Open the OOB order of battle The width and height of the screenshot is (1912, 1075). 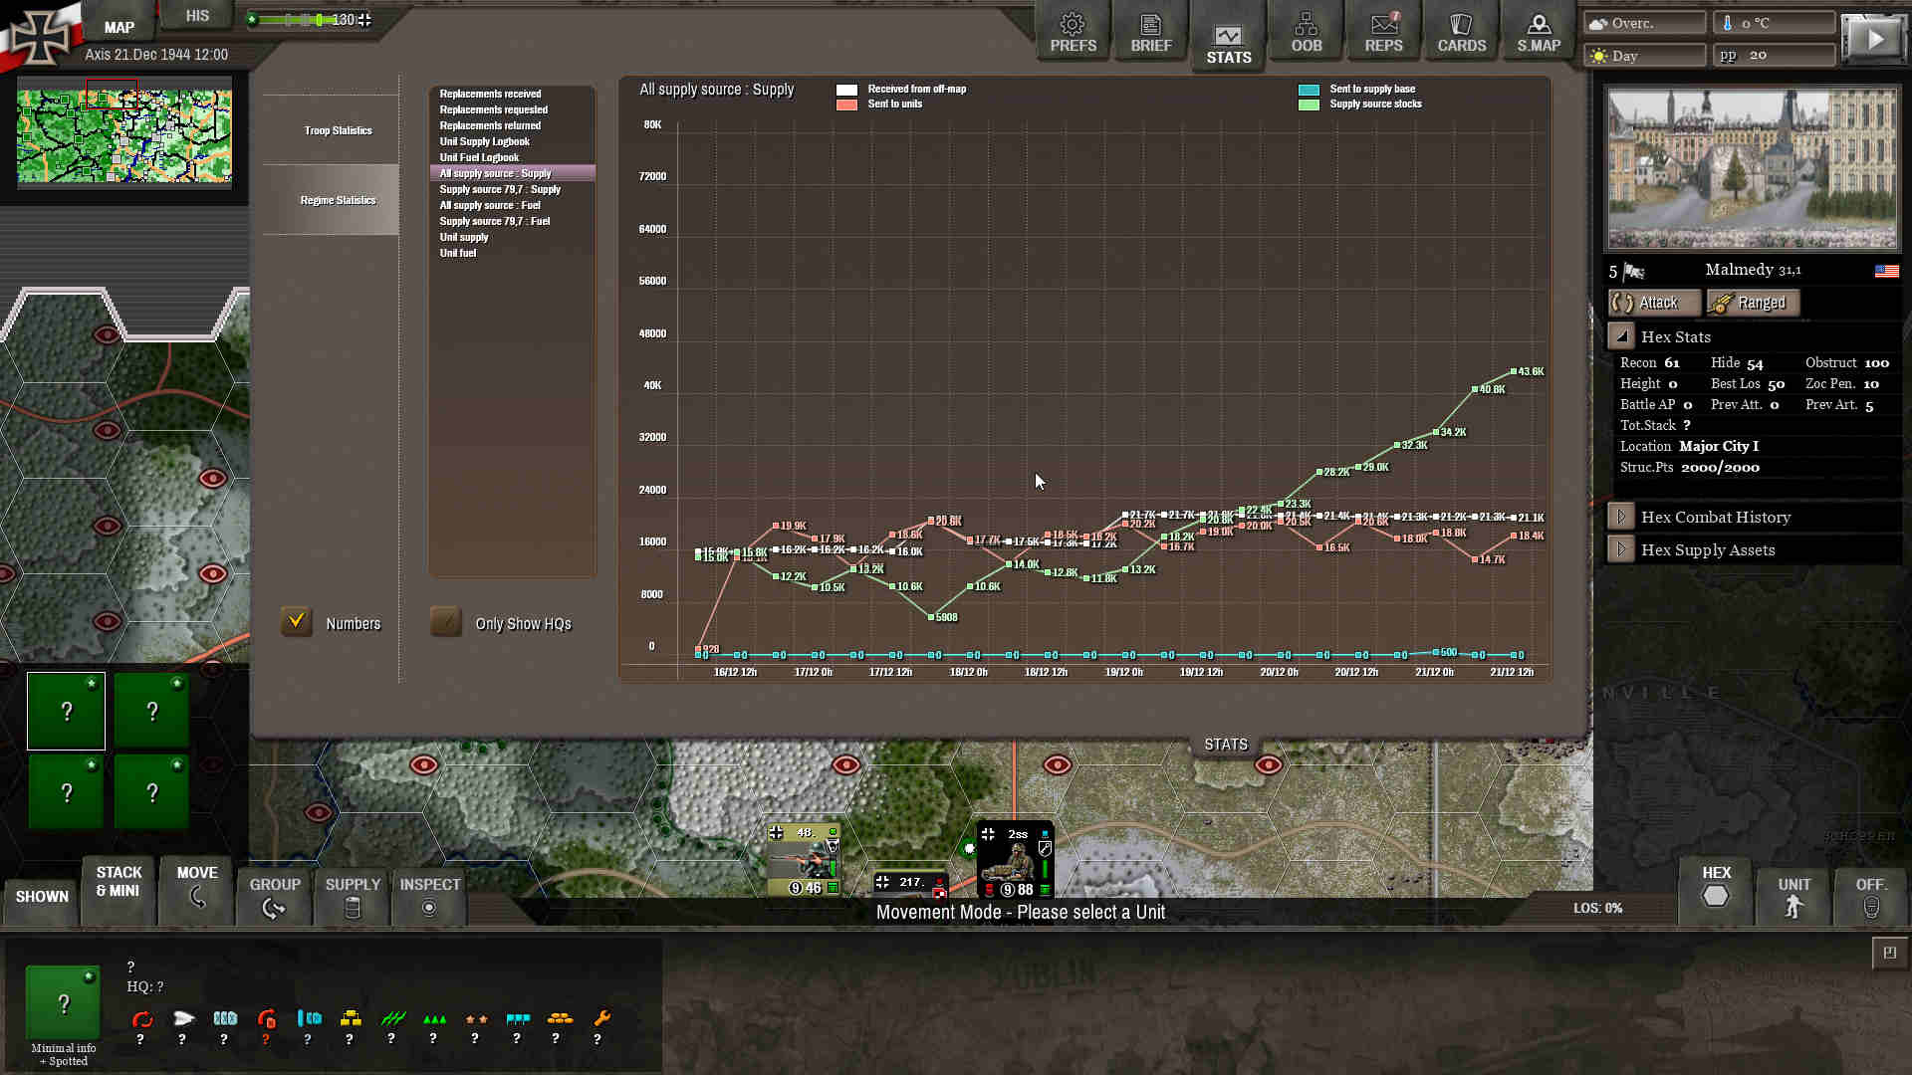[x=1306, y=33]
